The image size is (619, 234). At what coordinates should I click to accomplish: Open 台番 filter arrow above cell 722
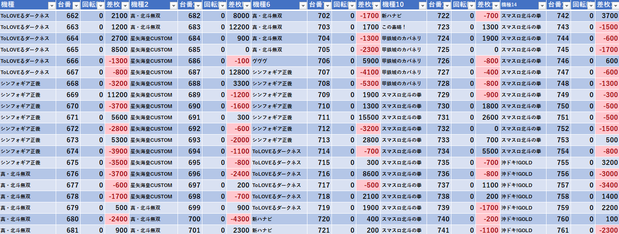point(446,5)
